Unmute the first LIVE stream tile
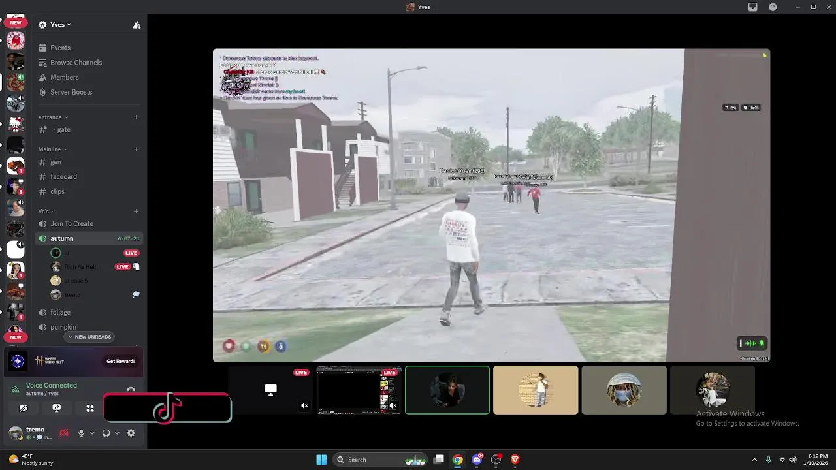The width and height of the screenshot is (836, 470). 304,406
